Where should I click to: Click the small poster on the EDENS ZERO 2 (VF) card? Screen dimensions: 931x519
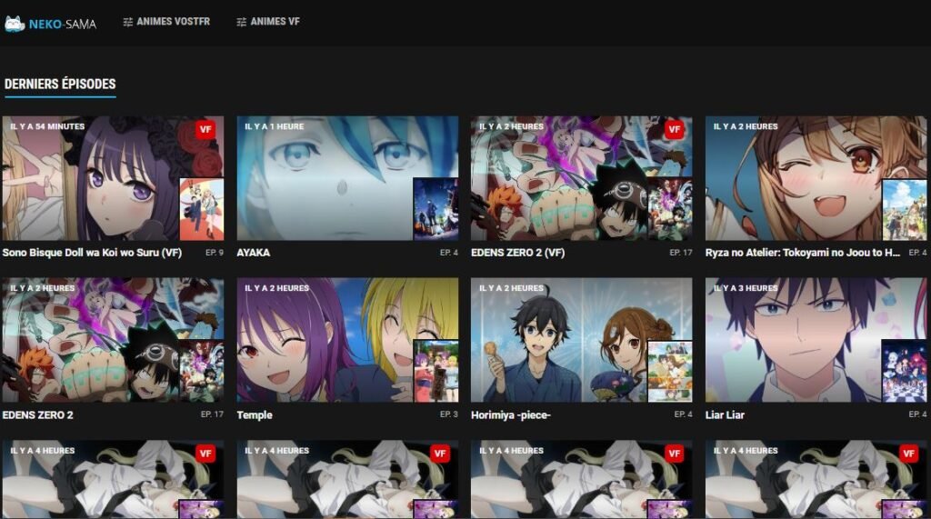[x=670, y=209]
